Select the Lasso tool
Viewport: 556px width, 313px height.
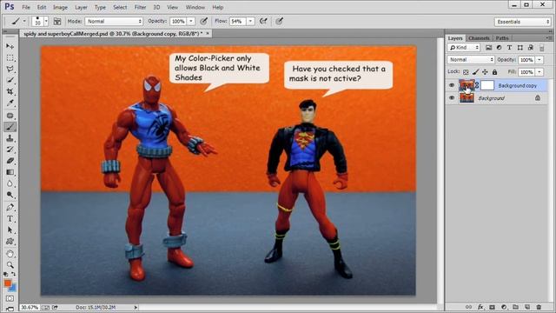click(x=10, y=70)
